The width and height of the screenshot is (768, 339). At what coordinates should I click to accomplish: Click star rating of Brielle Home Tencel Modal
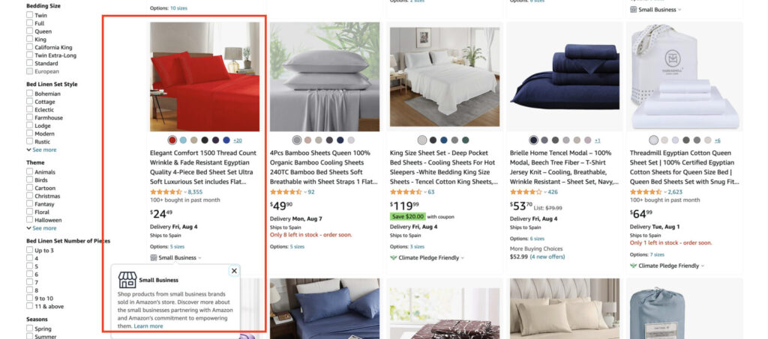pyautogui.click(x=526, y=192)
